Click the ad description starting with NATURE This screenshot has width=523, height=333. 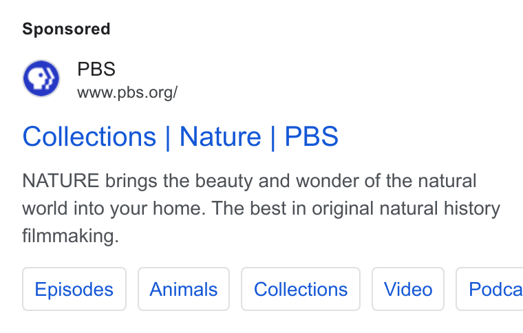click(261, 208)
